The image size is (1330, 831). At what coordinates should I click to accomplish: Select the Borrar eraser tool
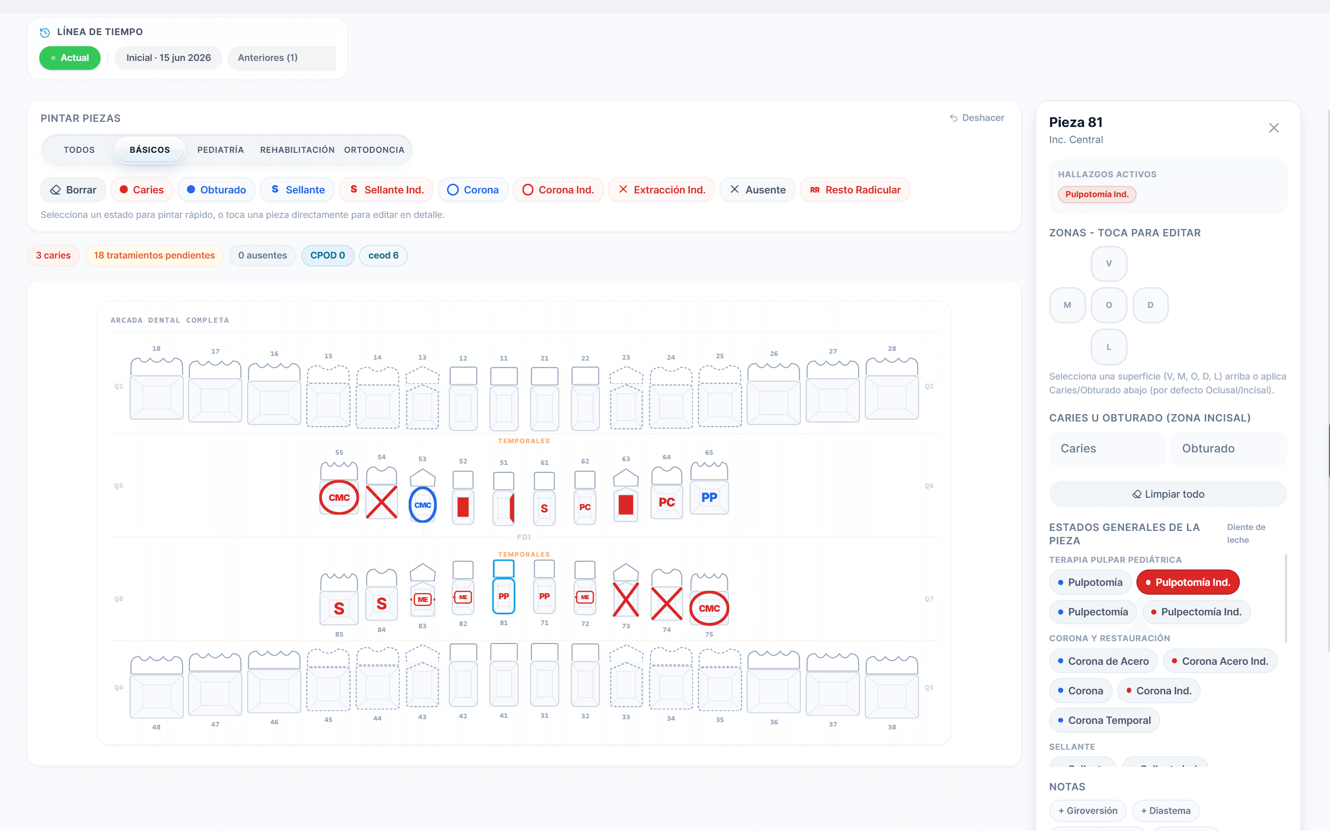[73, 190]
